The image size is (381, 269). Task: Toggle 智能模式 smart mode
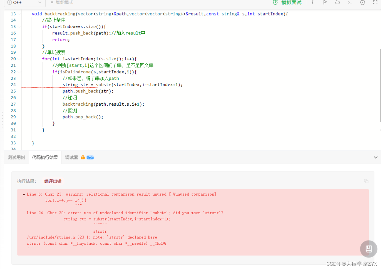pos(62,2)
